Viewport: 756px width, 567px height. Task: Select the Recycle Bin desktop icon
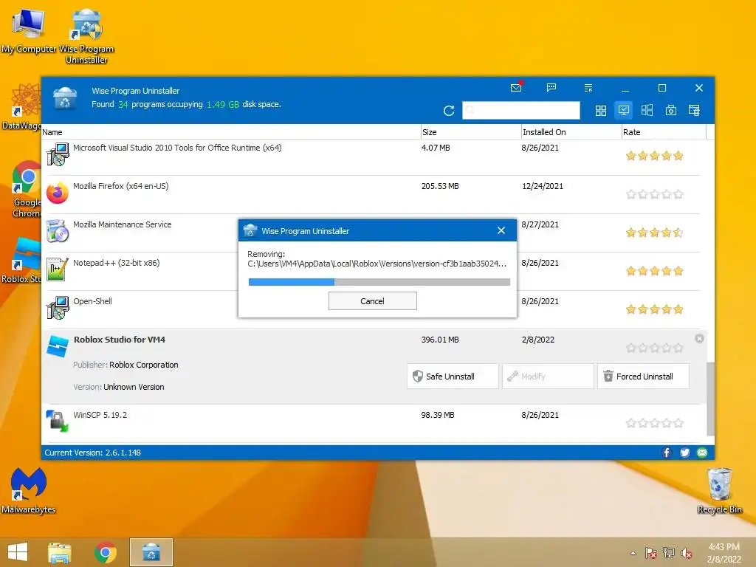719,491
